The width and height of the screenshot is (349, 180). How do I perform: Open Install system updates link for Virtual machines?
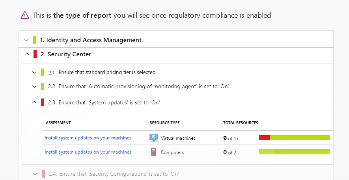tap(88, 138)
